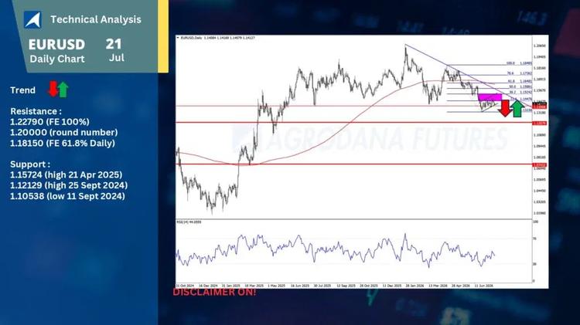Screen dimensions: 580x325
Task: Click the Fibonacci 100.0 level label
Action: point(510,63)
